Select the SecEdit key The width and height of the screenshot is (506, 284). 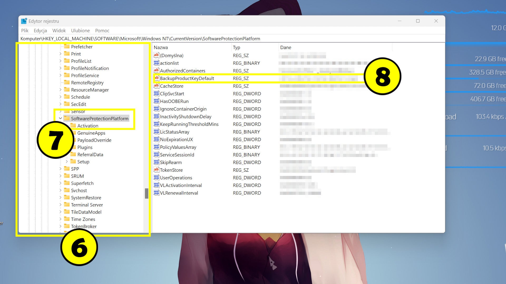point(79,104)
